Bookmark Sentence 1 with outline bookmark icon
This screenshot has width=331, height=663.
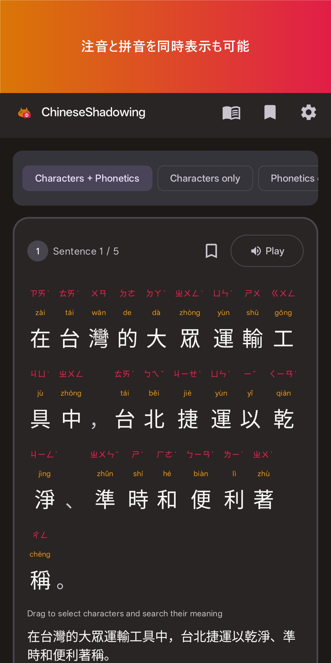(211, 251)
